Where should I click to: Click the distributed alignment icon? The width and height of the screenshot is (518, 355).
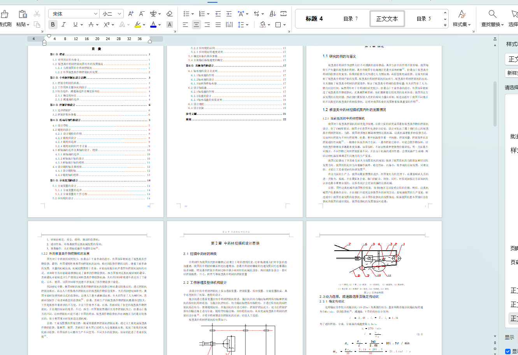coord(229,25)
